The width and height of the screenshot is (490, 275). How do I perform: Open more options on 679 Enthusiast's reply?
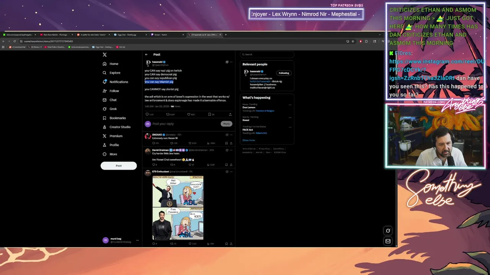[231, 172]
